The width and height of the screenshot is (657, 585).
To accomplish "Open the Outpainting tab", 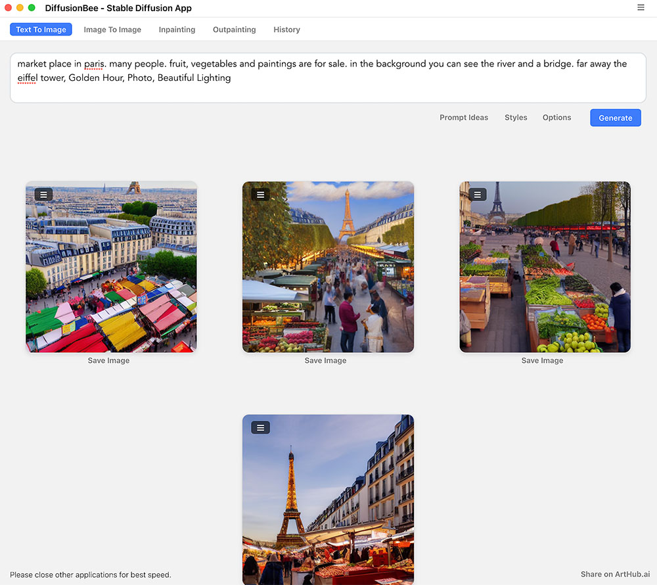I will 235,30.
